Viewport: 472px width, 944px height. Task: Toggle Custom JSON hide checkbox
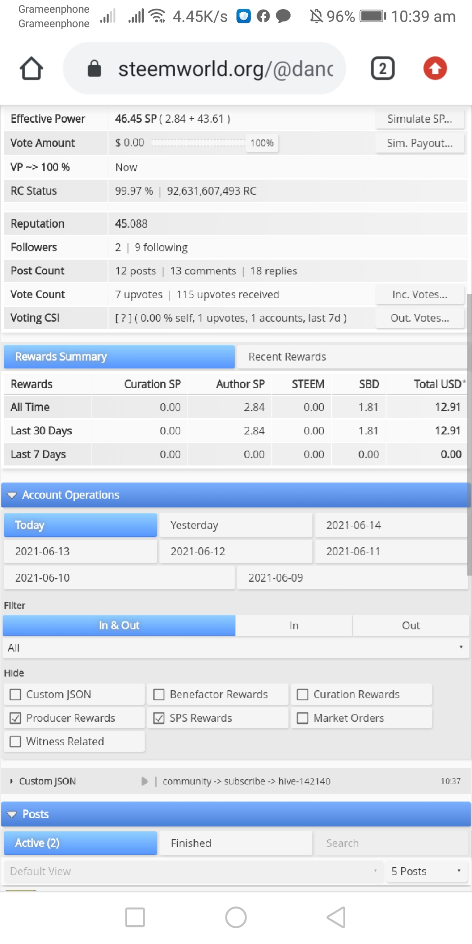click(15, 694)
